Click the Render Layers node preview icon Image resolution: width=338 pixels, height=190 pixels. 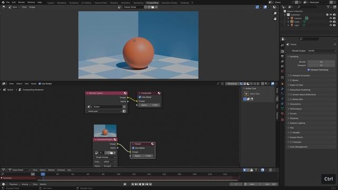(x=125, y=93)
